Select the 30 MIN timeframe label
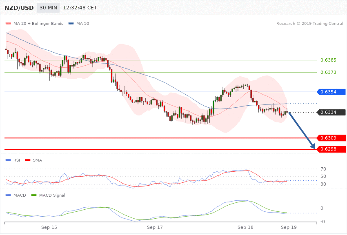Image resolution: width=347 pixels, height=235 pixels. 48,8
